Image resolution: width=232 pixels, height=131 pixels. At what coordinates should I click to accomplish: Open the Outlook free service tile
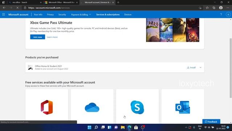tap(183, 106)
